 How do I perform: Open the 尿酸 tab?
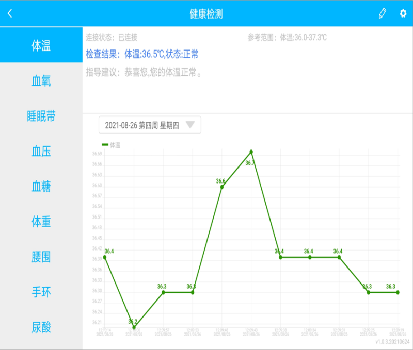(41, 327)
